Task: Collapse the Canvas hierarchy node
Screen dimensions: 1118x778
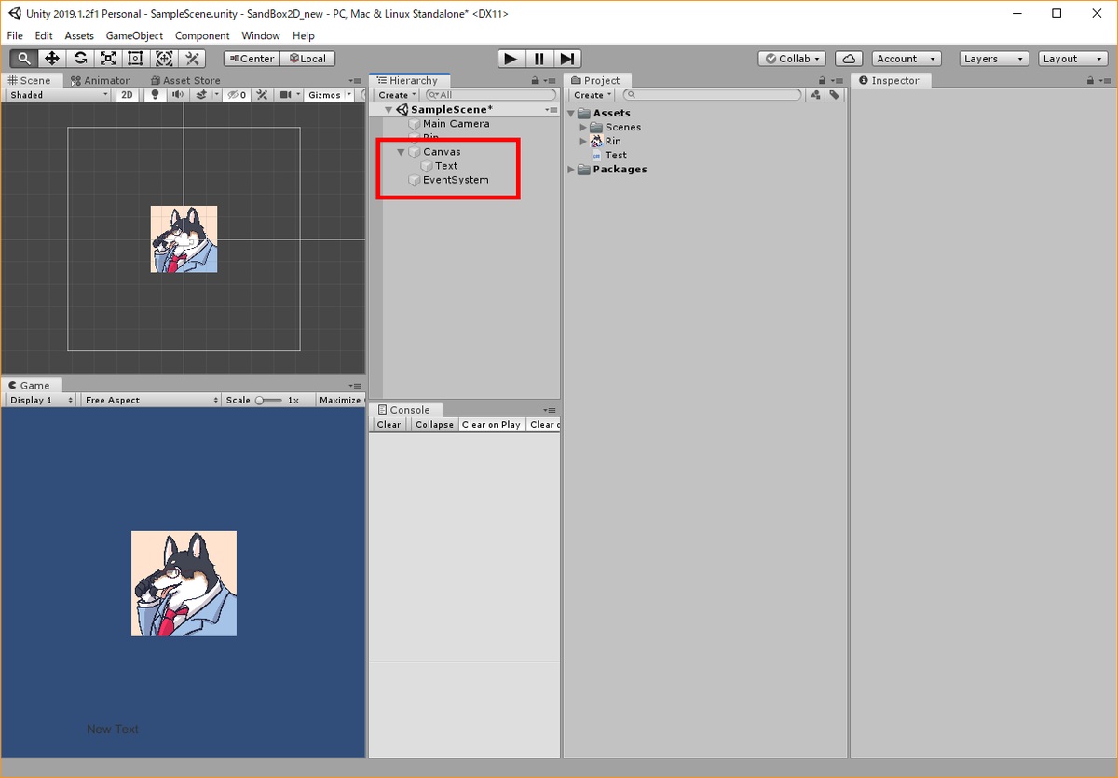Action: pos(401,152)
